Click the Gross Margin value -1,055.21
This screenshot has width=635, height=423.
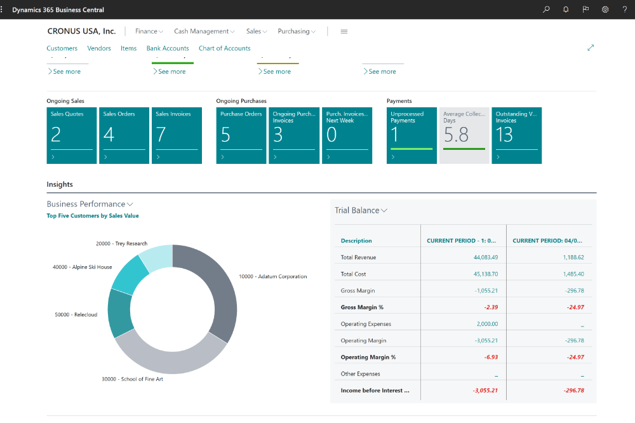click(486, 290)
